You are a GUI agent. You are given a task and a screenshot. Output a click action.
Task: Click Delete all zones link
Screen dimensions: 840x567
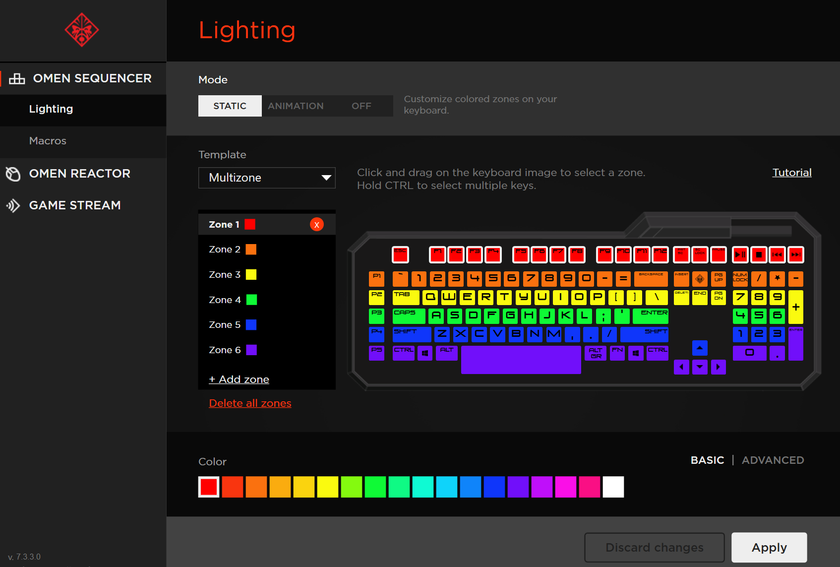[250, 403]
